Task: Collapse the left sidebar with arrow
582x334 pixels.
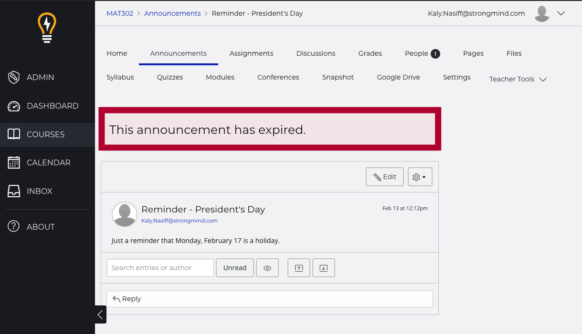Action: coord(100,314)
